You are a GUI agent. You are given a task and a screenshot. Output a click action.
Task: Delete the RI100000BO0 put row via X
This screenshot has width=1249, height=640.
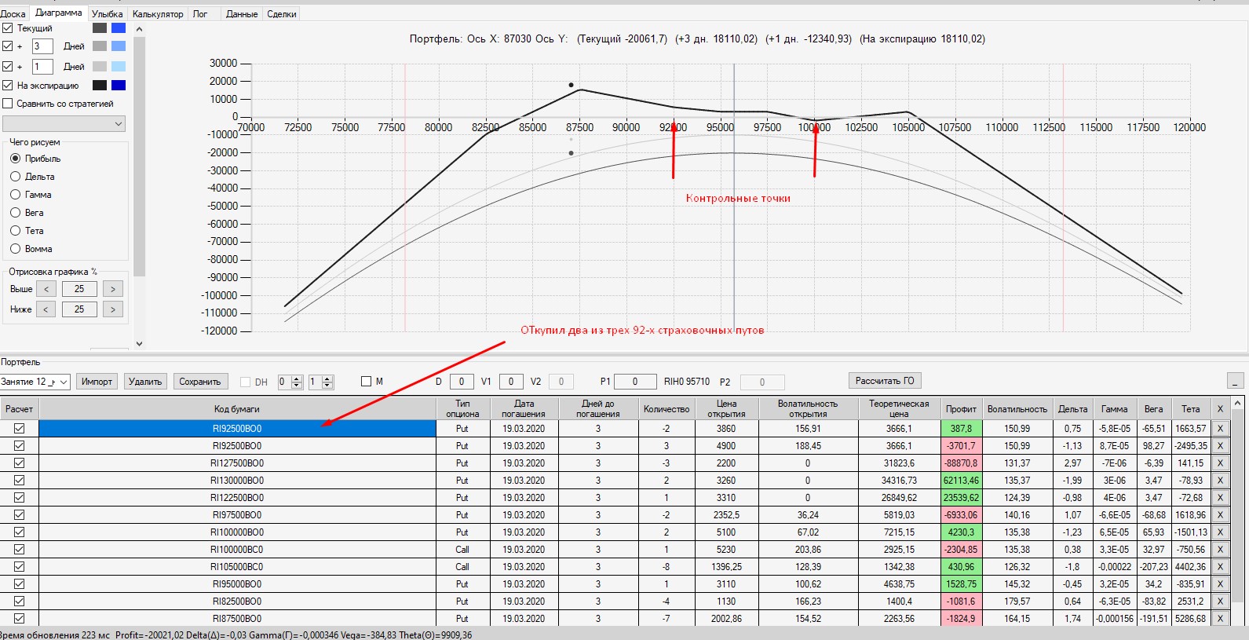click(1220, 532)
